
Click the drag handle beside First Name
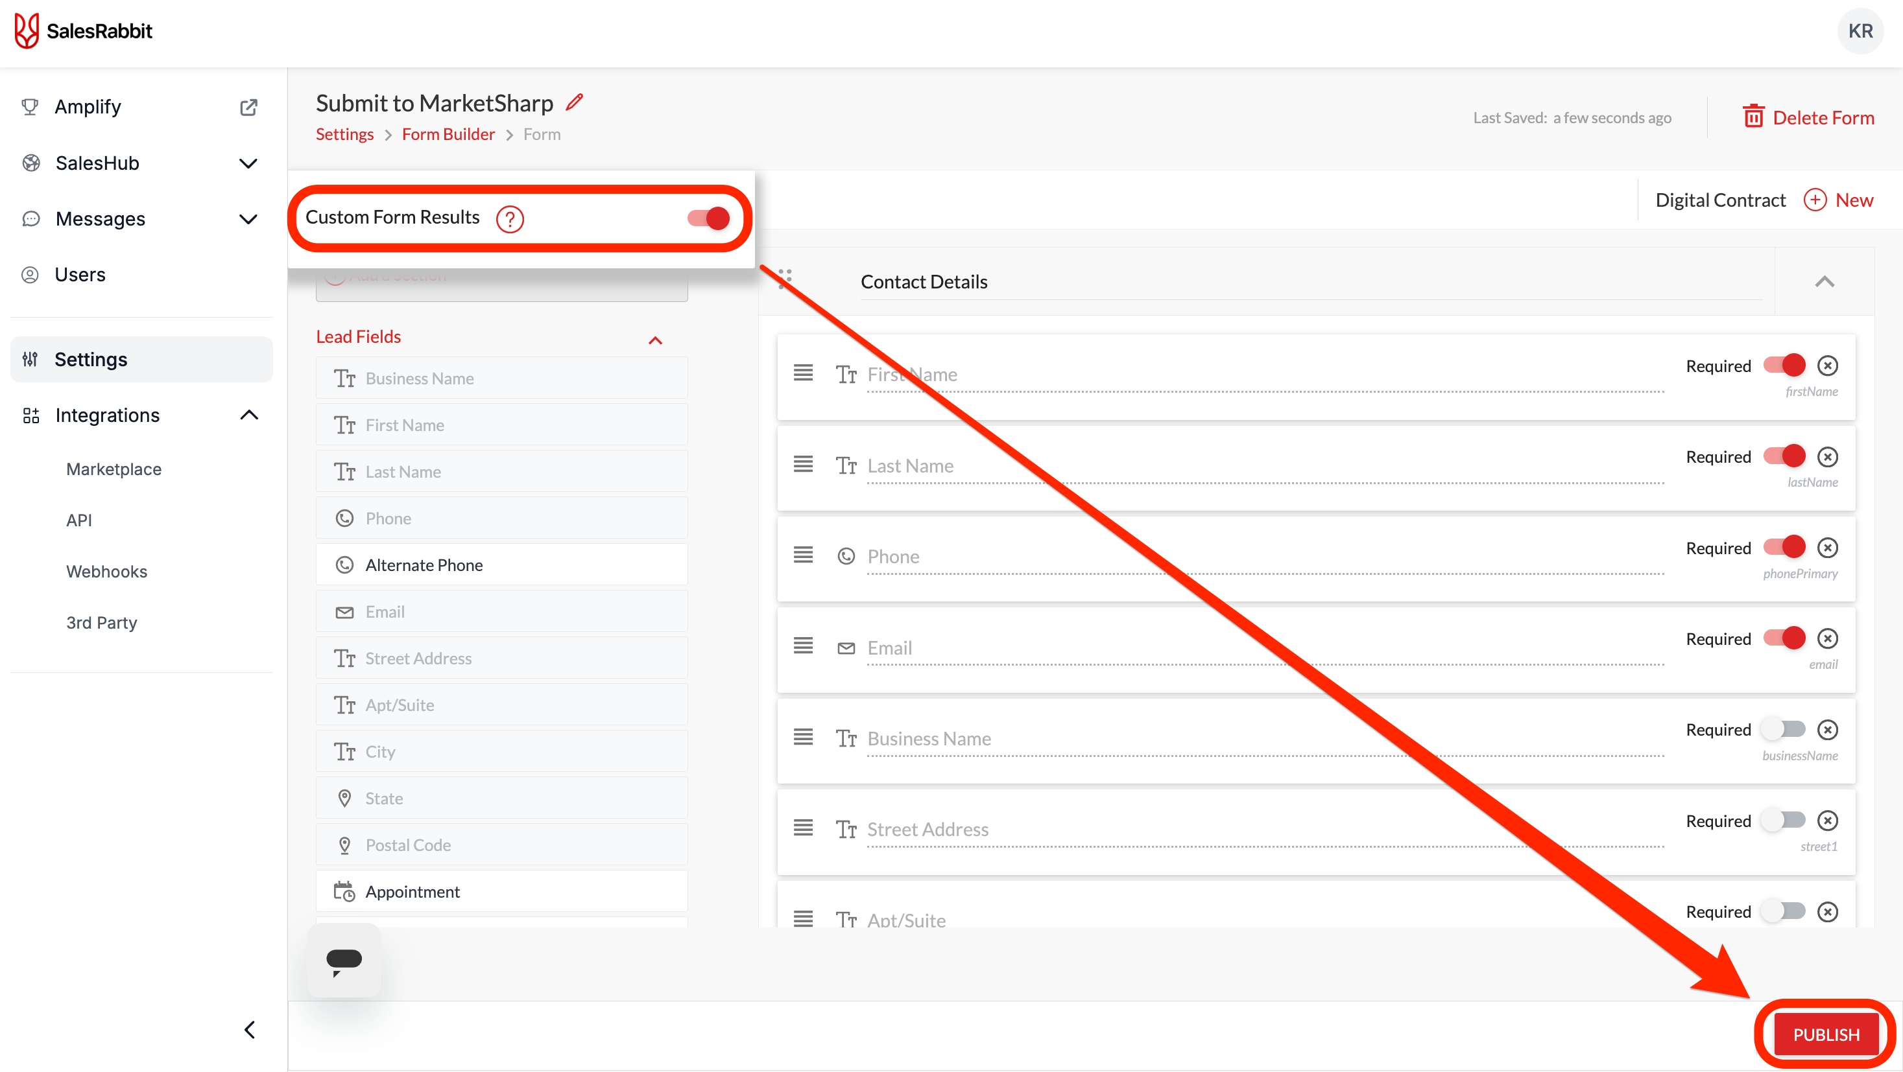(802, 373)
